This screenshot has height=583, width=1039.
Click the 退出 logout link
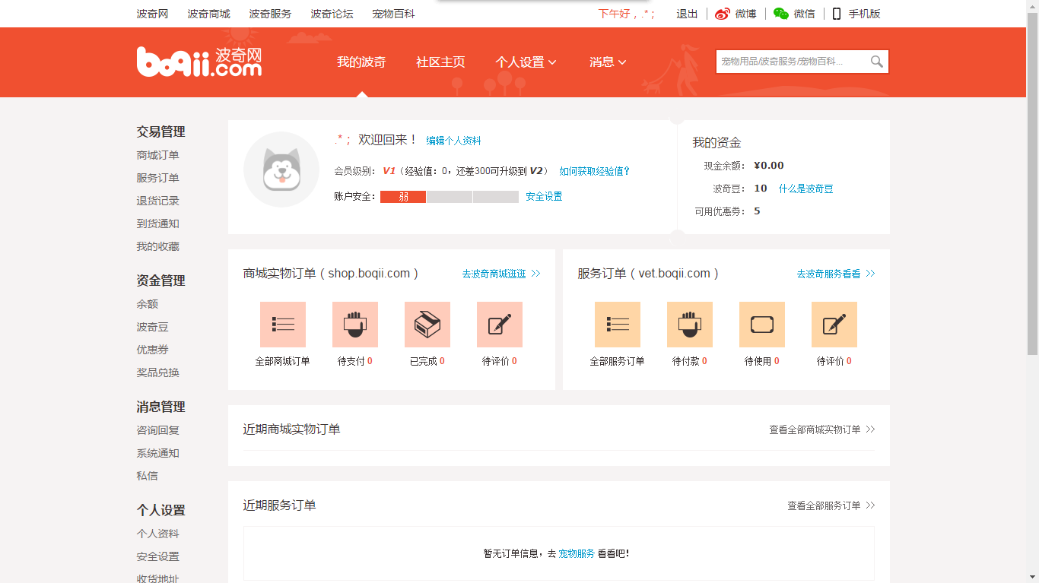[687, 14]
